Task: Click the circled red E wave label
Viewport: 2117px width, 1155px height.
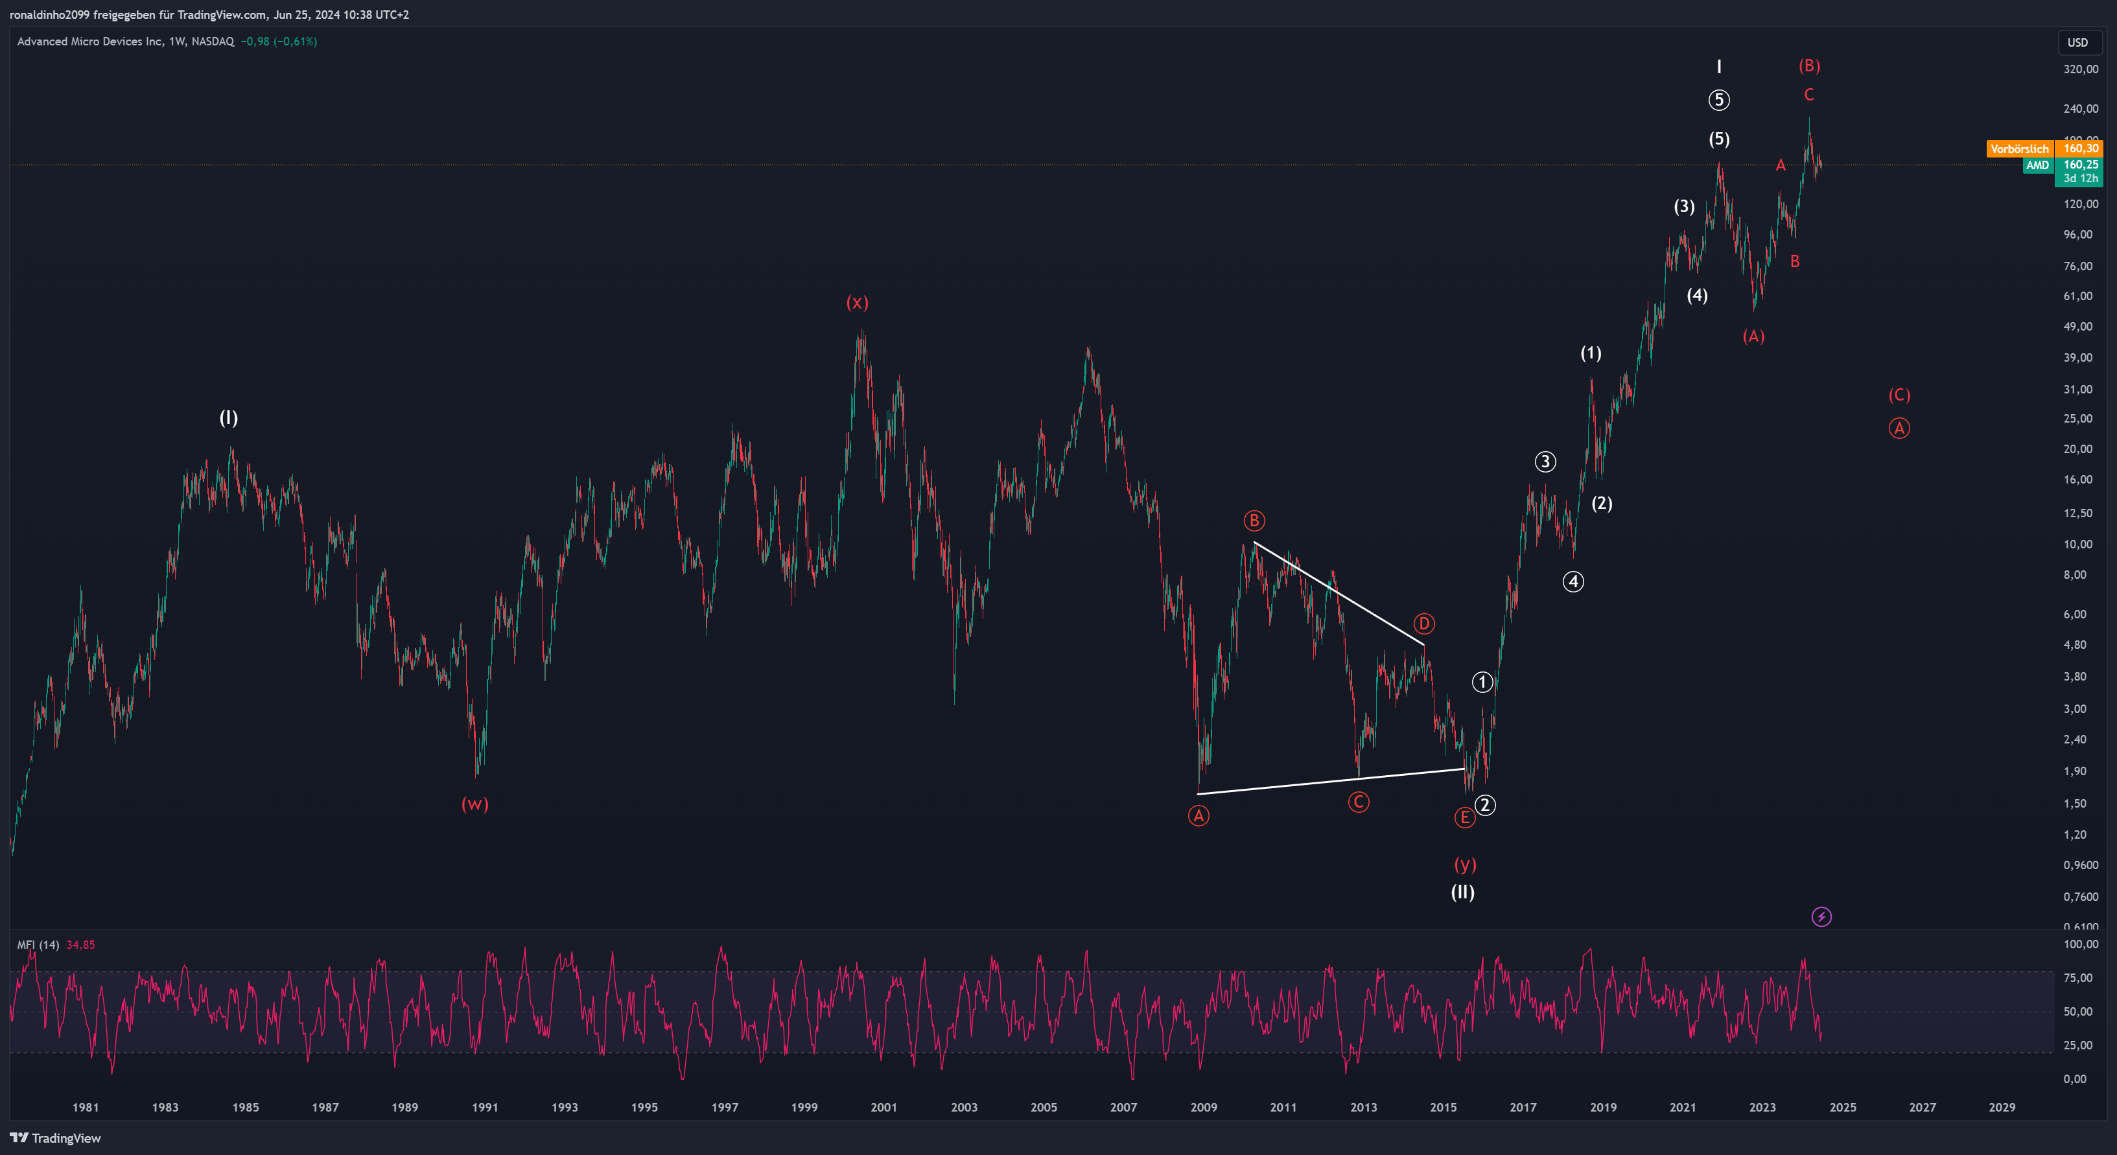Action: click(1464, 817)
